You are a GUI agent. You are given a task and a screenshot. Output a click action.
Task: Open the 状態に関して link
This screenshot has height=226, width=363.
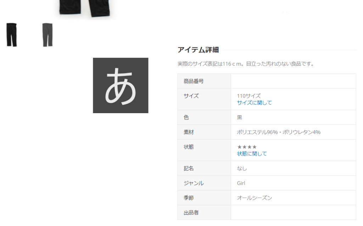[252, 154]
